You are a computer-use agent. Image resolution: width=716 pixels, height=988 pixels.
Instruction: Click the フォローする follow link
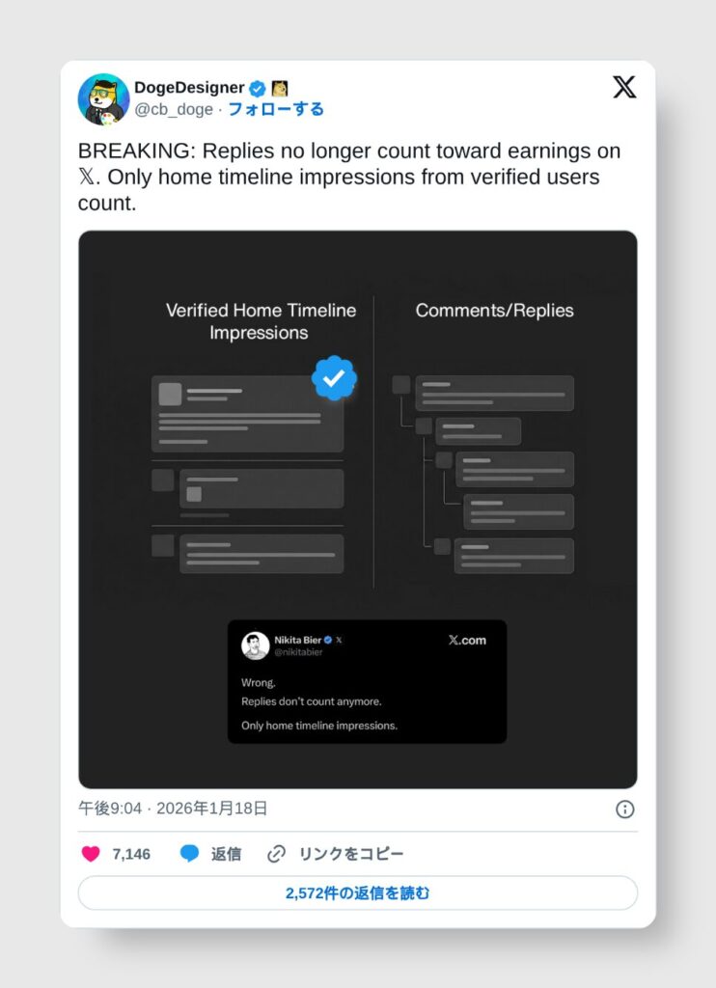[276, 109]
